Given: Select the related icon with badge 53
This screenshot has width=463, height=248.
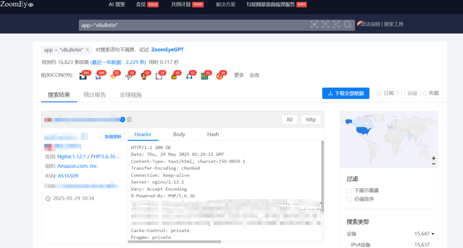Looking at the screenshot, I should point(113,76).
